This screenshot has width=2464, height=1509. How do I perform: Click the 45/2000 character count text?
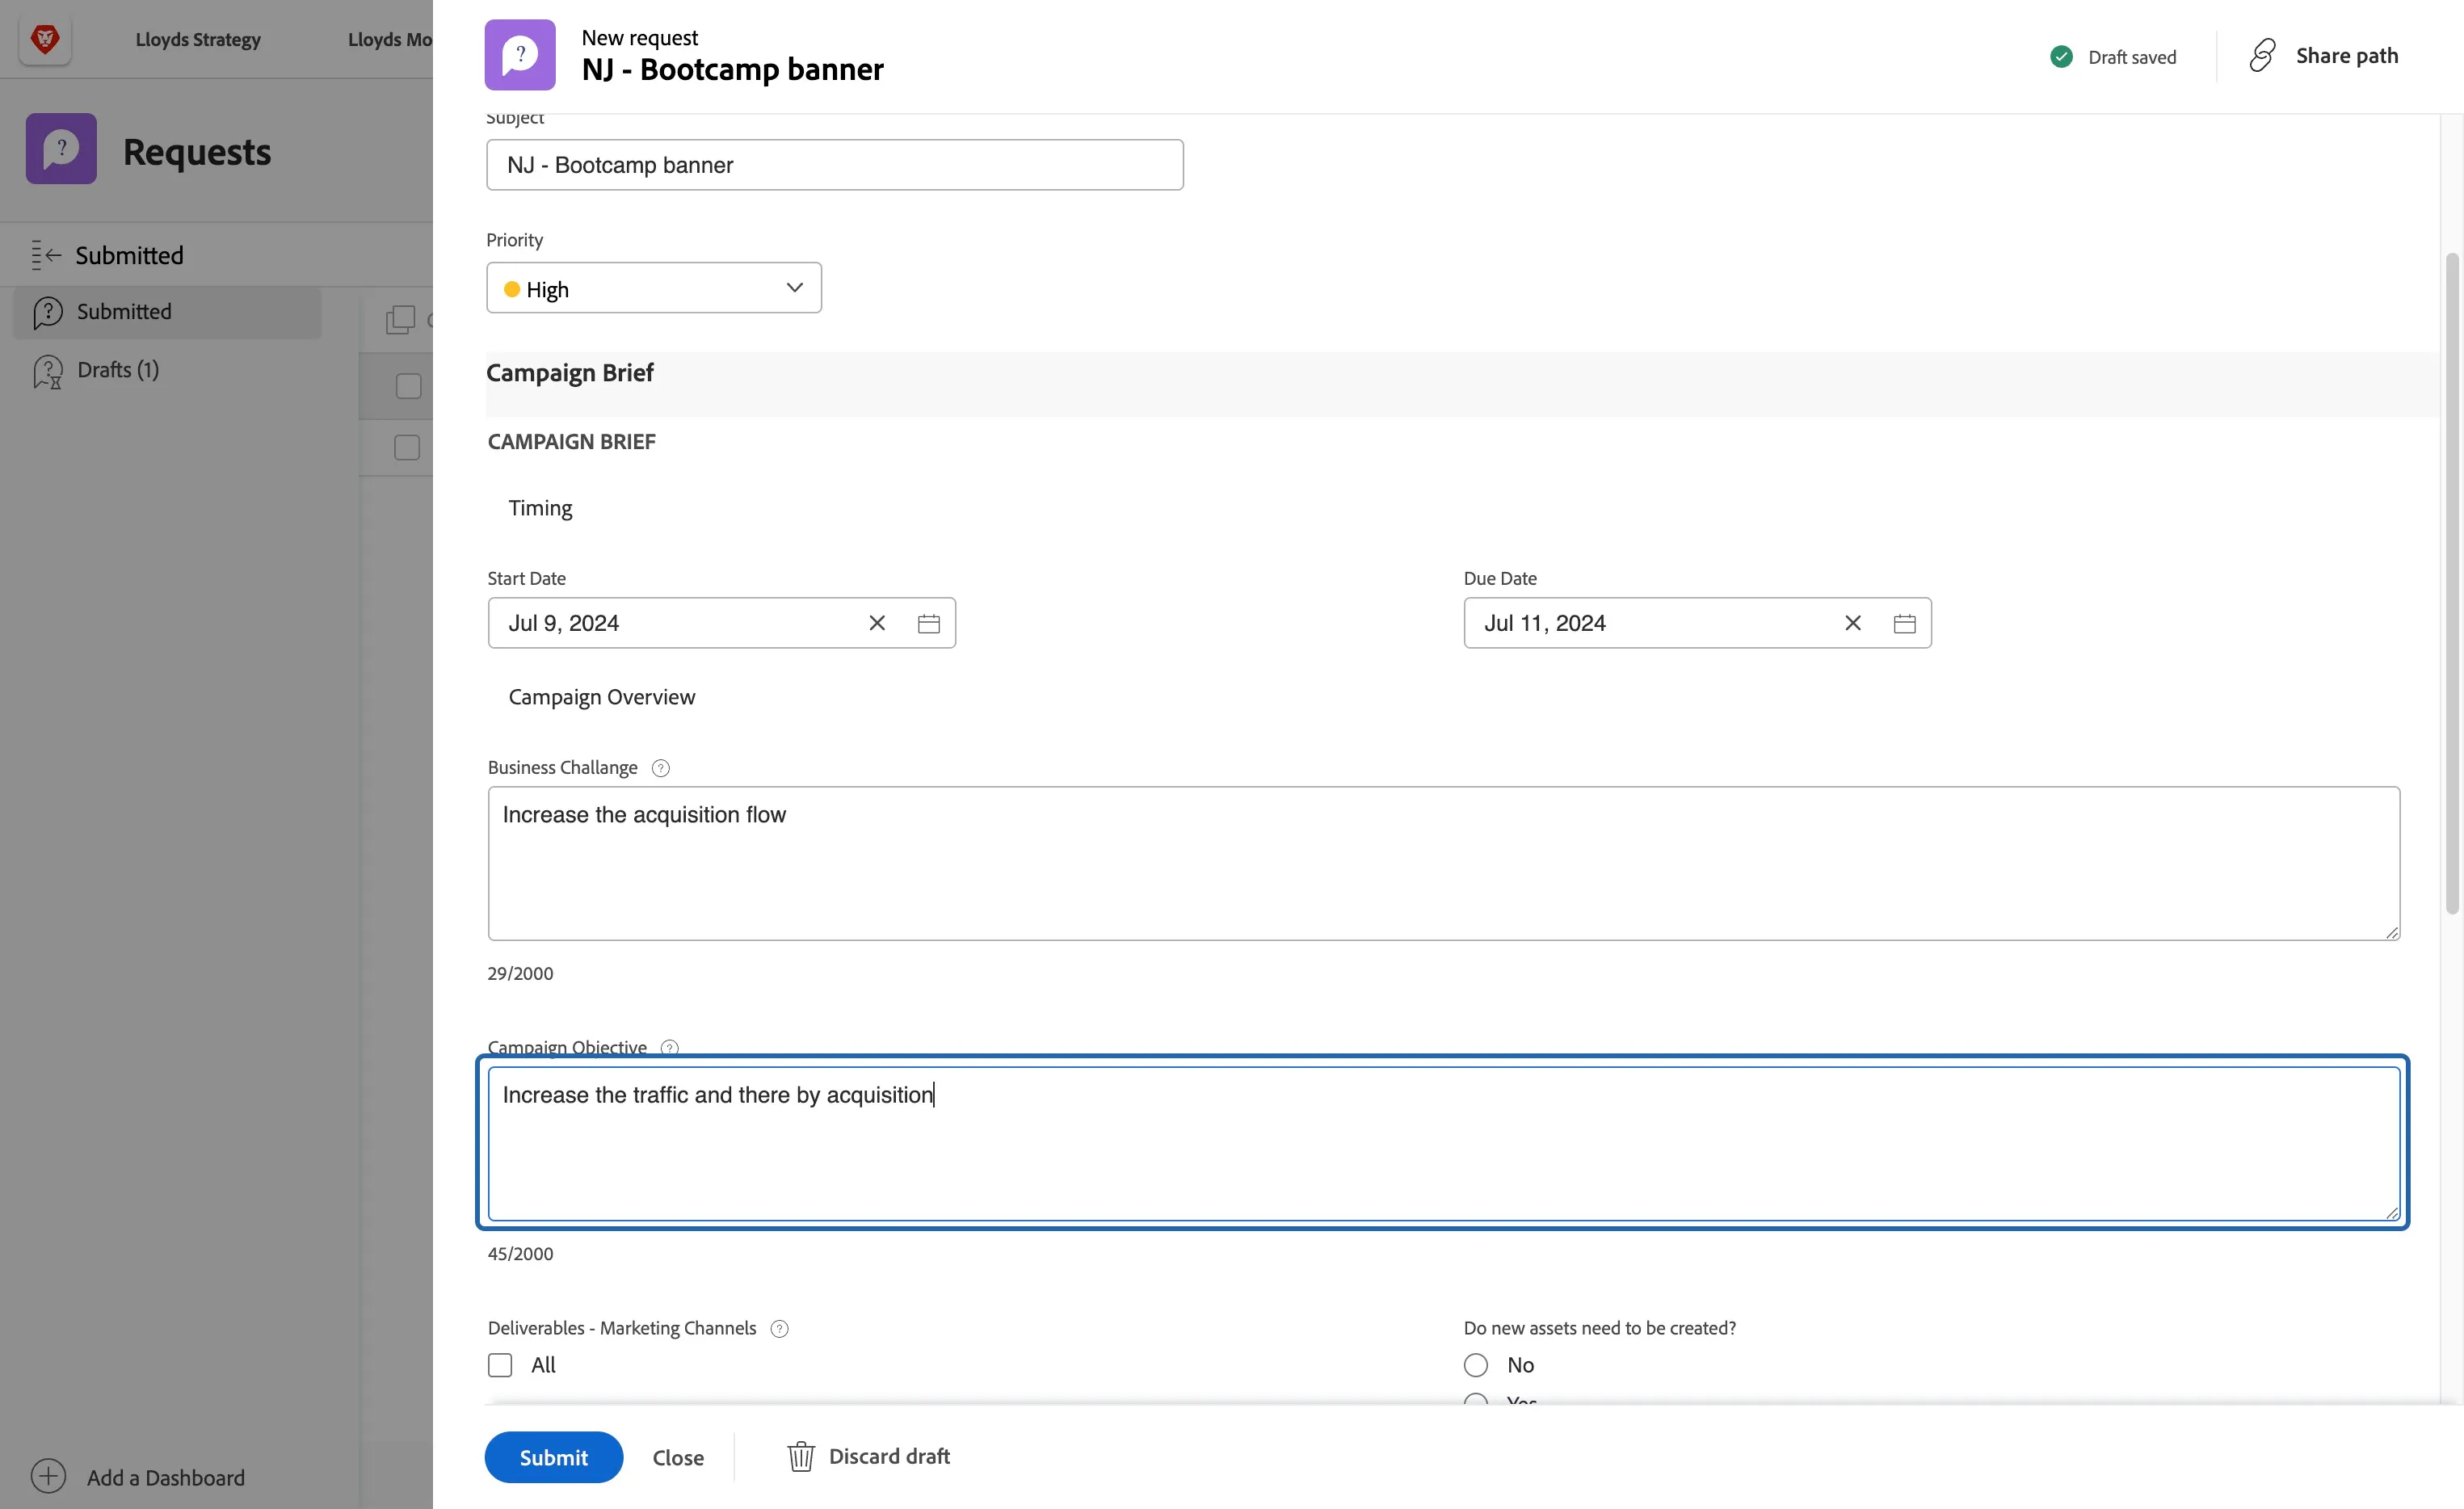tap(520, 1253)
